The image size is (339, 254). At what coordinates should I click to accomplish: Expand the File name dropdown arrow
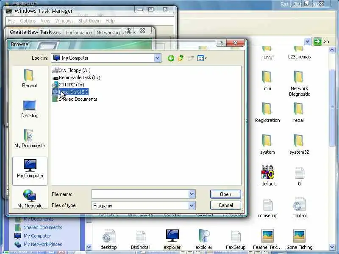tap(192, 194)
